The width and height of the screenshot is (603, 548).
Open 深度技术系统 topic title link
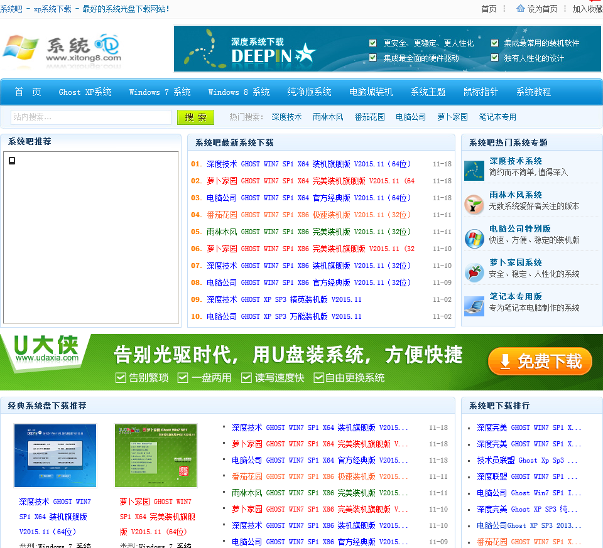point(515,161)
